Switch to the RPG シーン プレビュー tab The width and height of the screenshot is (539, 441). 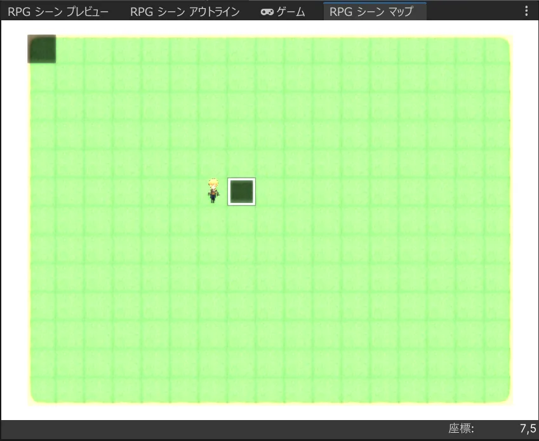[x=58, y=11]
